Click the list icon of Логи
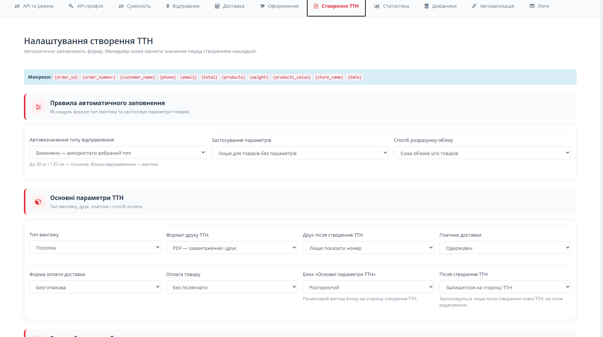Viewport: 603px width, 337px height. pos(532,6)
